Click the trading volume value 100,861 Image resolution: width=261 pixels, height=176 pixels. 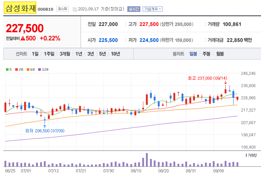coord(232,24)
